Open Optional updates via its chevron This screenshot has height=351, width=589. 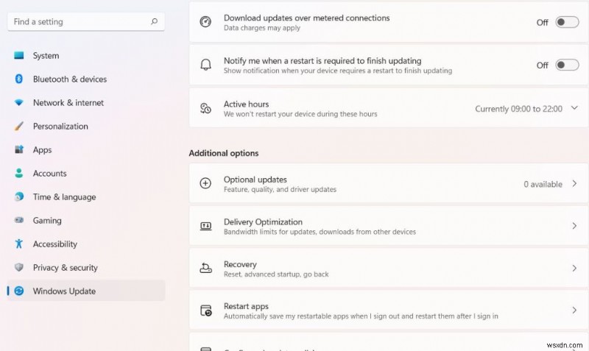pos(574,183)
